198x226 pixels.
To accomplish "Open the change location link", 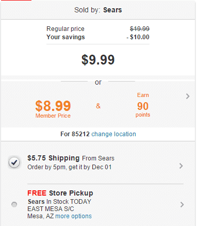I will coord(113,134).
